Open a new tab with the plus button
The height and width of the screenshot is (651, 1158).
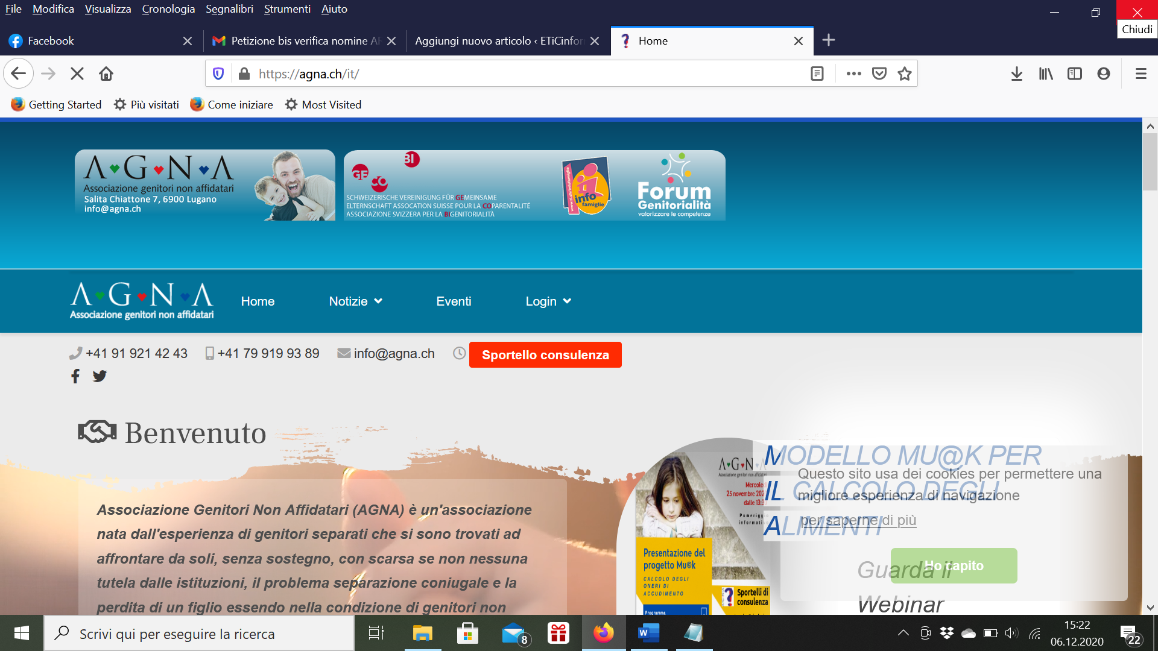[x=829, y=40]
